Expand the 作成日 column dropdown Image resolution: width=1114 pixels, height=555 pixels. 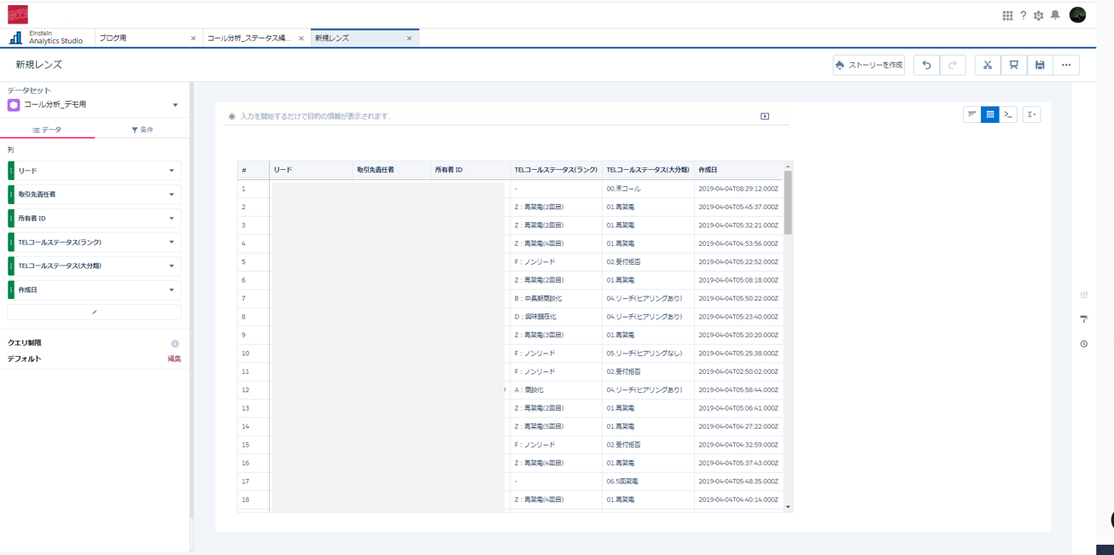pos(172,290)
